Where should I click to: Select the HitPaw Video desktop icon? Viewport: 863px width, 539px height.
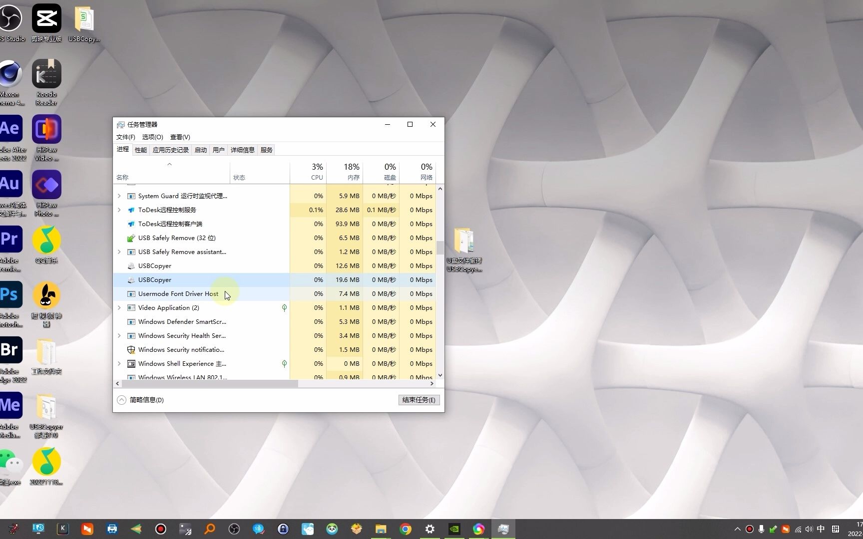(46, 138)
